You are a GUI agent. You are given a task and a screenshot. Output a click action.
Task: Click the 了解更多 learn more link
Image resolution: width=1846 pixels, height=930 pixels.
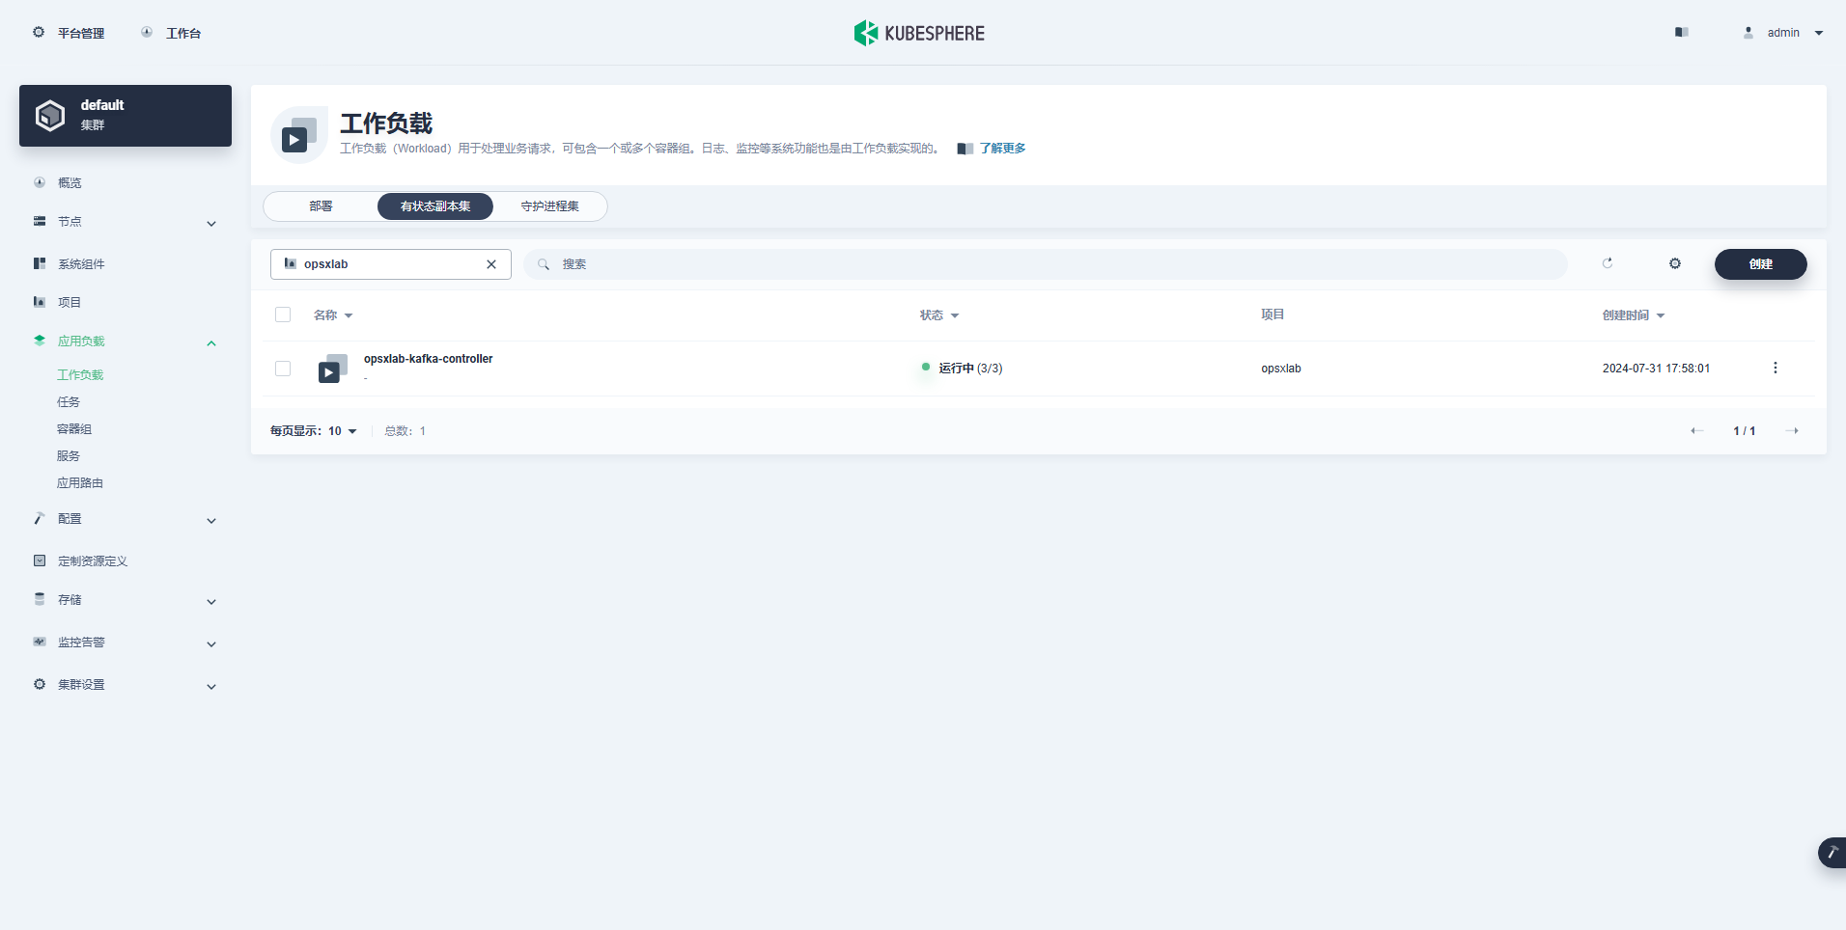(x=1002, y=149)
